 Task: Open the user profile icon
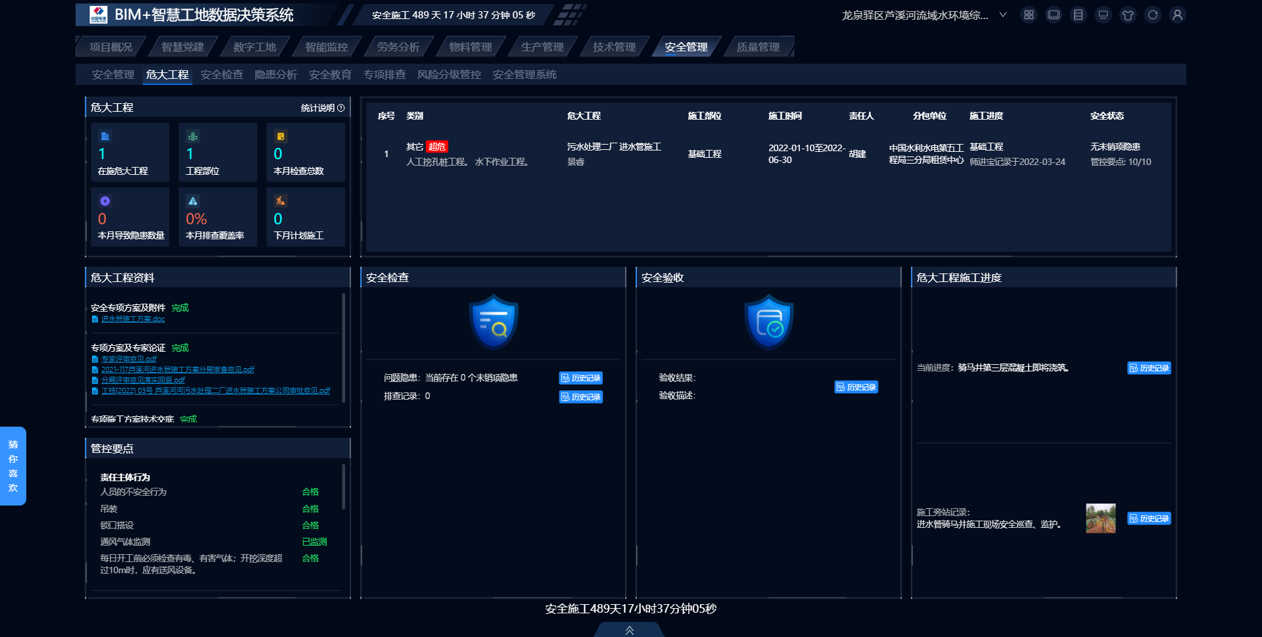pos(1177,15)
